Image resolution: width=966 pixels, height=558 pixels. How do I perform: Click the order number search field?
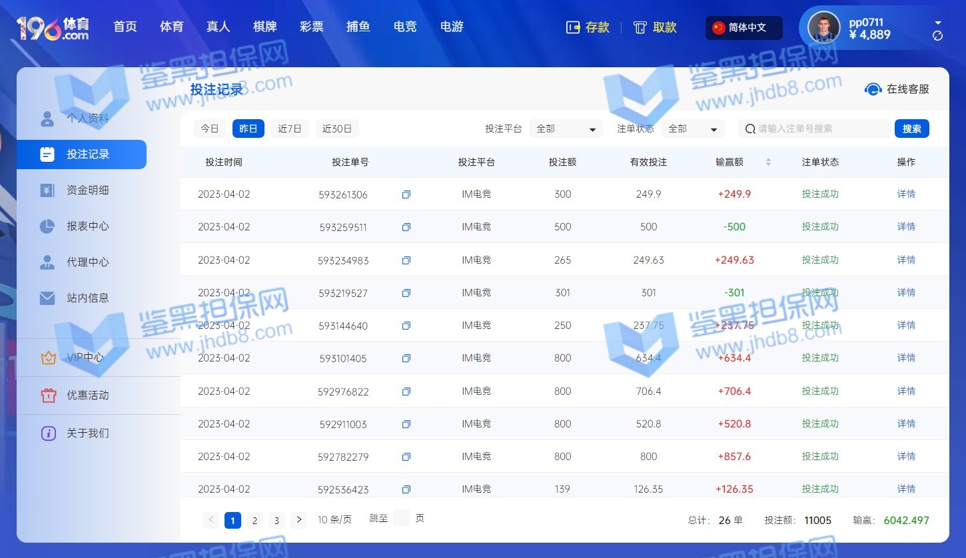819,129
